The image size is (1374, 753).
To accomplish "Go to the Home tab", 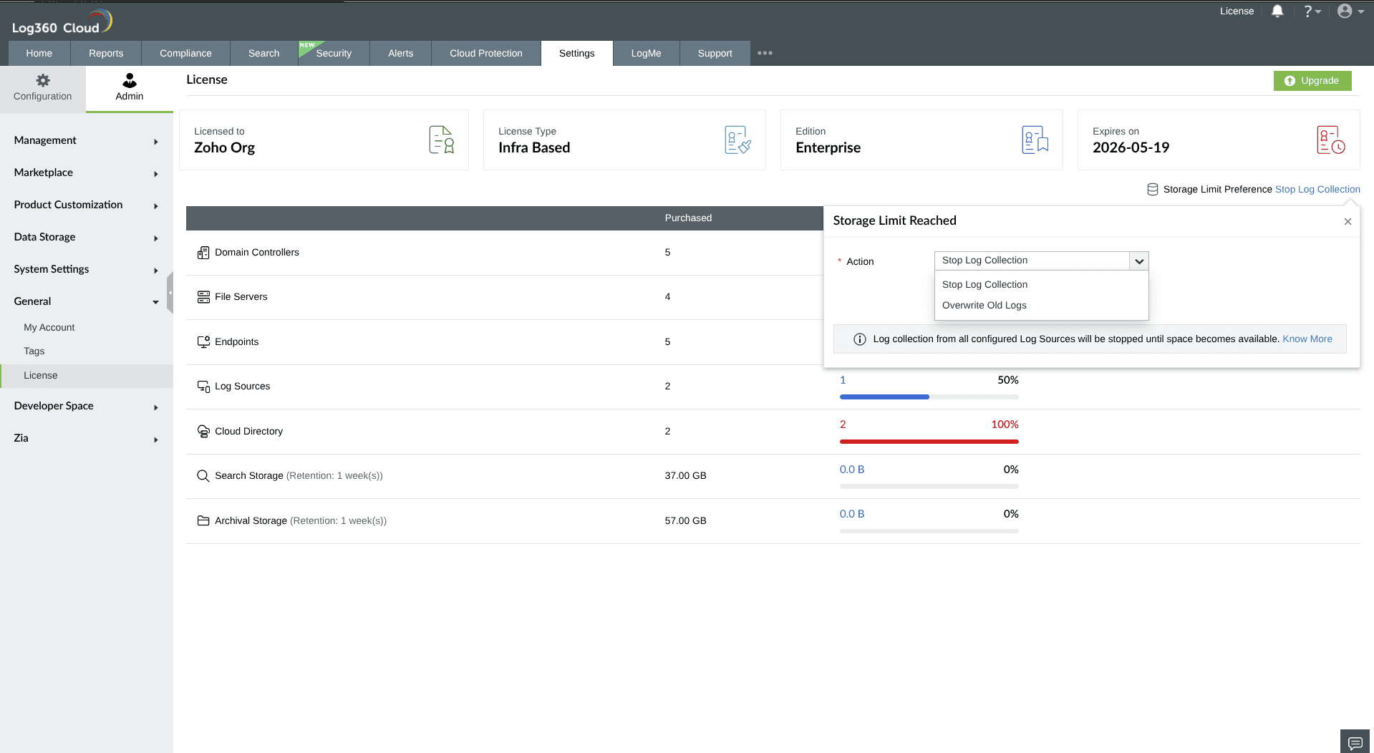I will tap(39, 53).
